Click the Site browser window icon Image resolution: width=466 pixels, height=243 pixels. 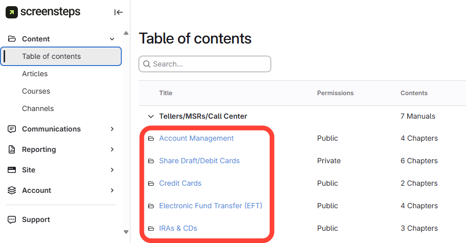[12, 170]
